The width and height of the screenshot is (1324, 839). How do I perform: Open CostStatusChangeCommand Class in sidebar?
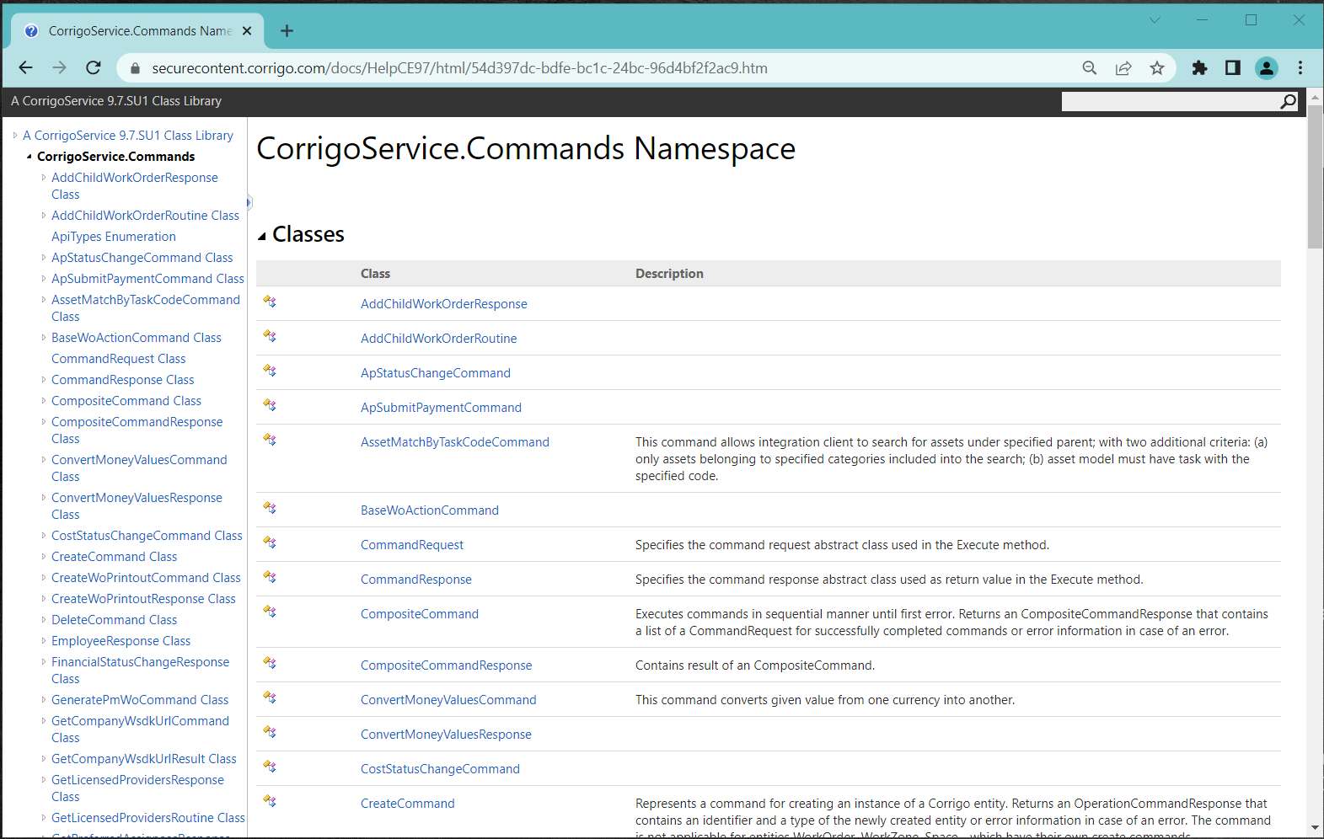pyautogui.click(x=147, y=536)
